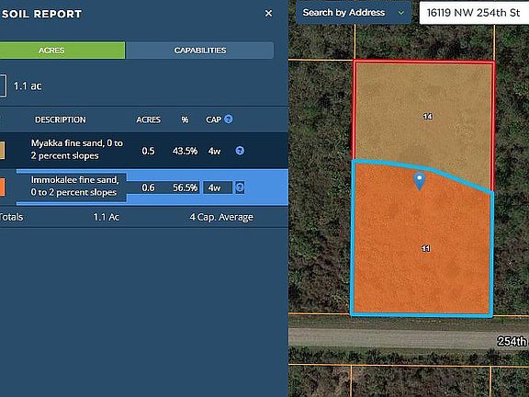Click the 0.5 acres value
529x397 pixels.
(x=148, y=151)
